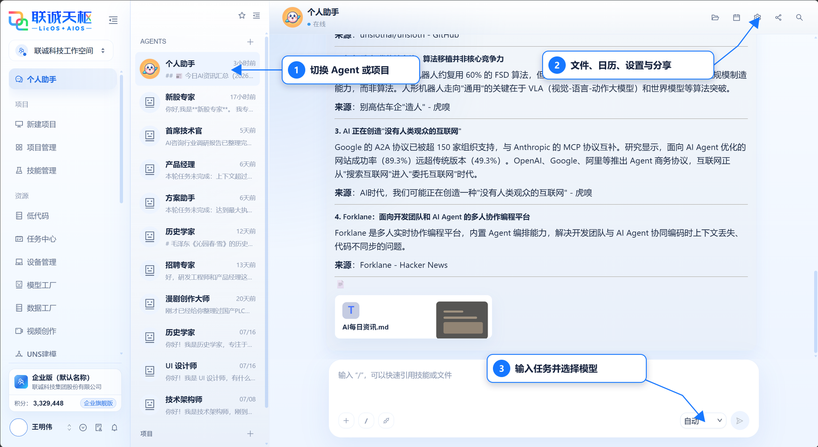Viewport: 818px width, 447px height.
Task: Open the 联诚科技工作空间 workspace switcher
Action: point(61,51)
